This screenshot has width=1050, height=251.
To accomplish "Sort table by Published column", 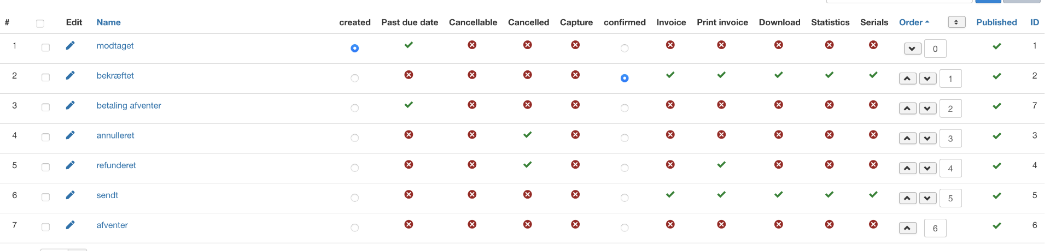I will (996, 22).
